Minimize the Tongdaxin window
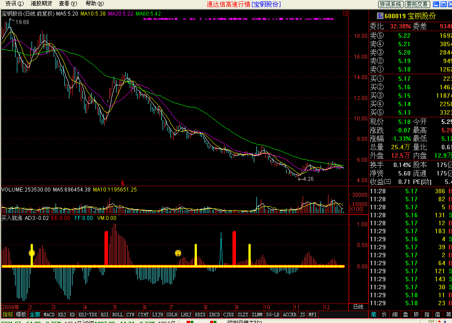 coord(436,4)
